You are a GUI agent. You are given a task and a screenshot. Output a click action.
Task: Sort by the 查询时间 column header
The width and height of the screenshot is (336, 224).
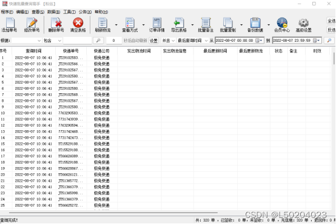tap(33, 51)
